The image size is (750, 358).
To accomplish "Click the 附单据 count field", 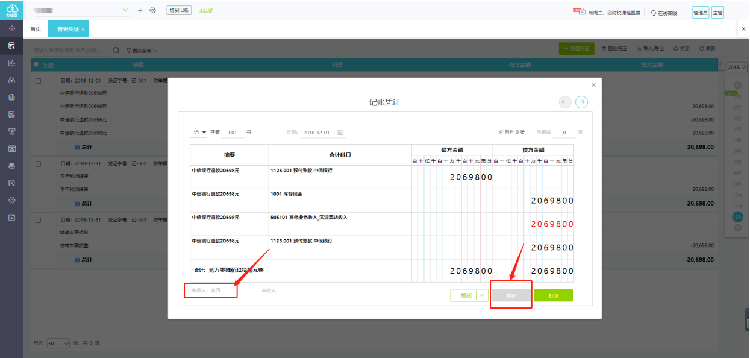I will (564, 133).
